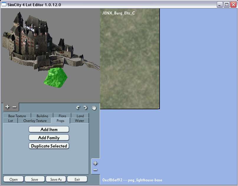
Task: Click Duplicate Selected button
Action: [x=49, y=146]
